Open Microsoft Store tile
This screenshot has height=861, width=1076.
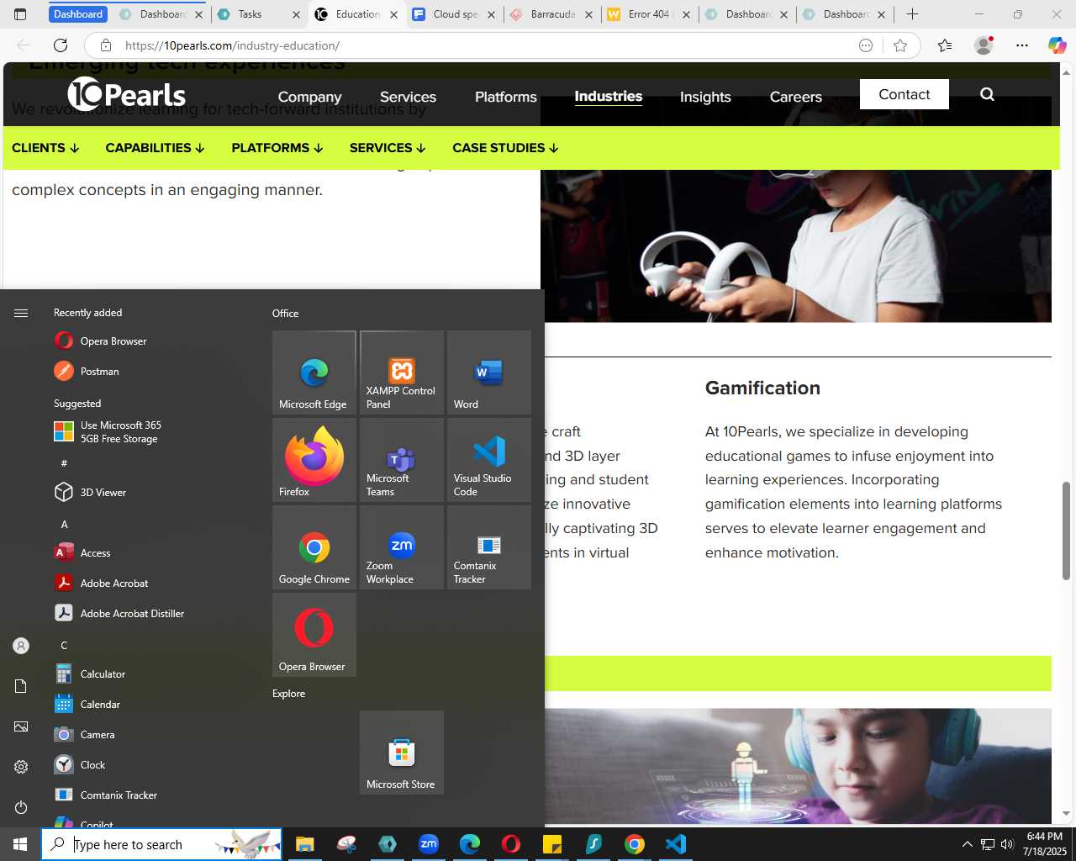click(x=402, y=753)
